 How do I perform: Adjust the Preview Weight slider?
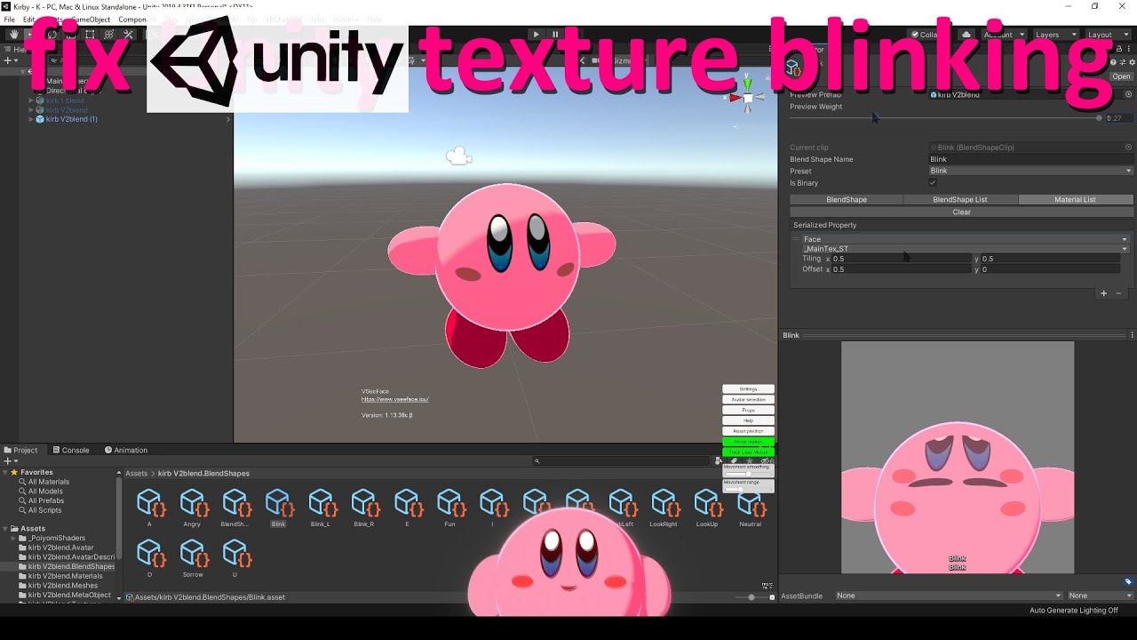[945, 118]
